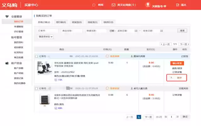
Task: Select 我的订单 in sidebar
Action: [x=19, y=21]
